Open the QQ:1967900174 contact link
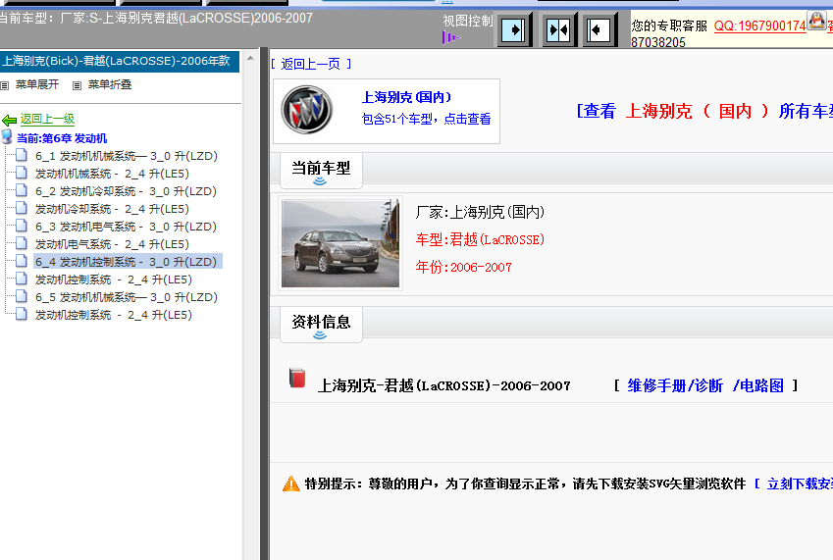 (x=759, y=25)
